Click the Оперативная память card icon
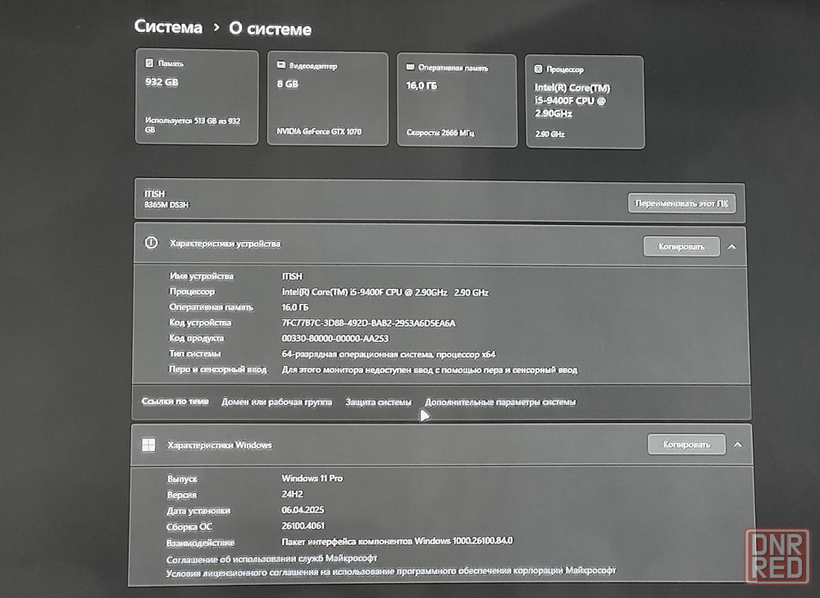Viewport: 820px width, 598px height. (410, 68)
